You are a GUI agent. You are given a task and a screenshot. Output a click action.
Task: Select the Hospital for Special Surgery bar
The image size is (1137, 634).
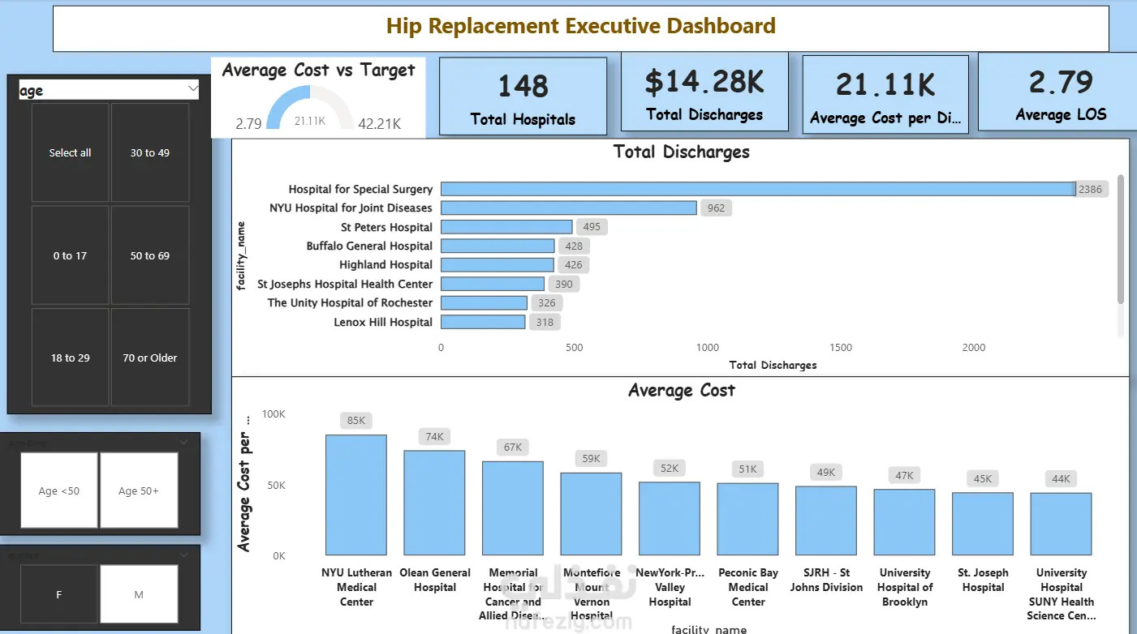point(758,189)
